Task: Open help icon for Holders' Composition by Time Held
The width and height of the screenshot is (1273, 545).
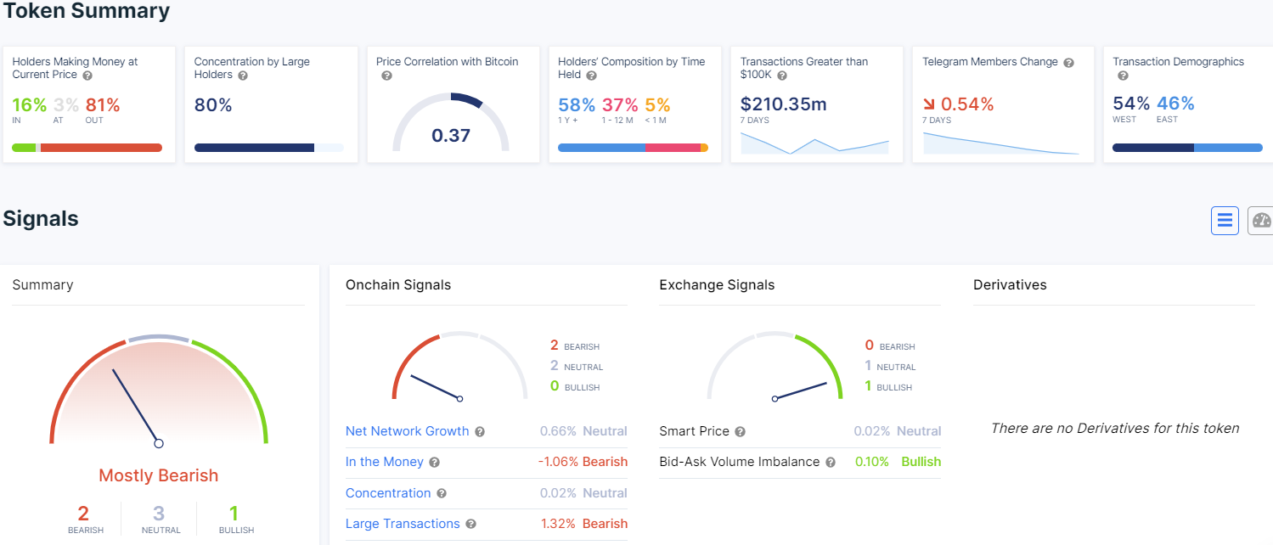Action: [591, 76]
